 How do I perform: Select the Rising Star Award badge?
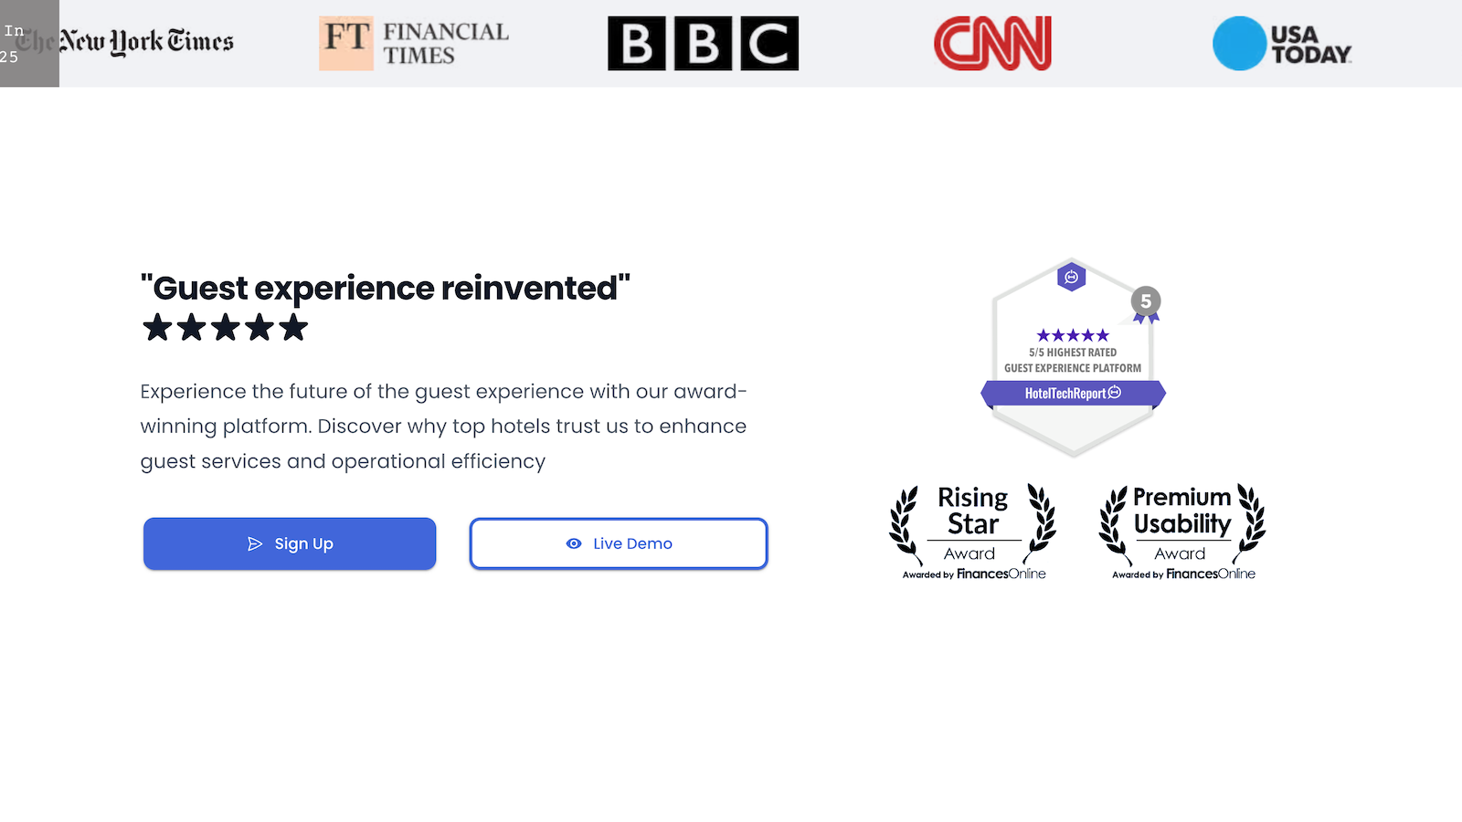(x=973, y=532)
